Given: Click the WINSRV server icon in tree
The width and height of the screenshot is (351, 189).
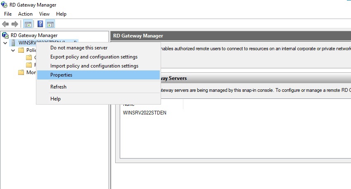Looking at the screenshot, I should (13, 43).
